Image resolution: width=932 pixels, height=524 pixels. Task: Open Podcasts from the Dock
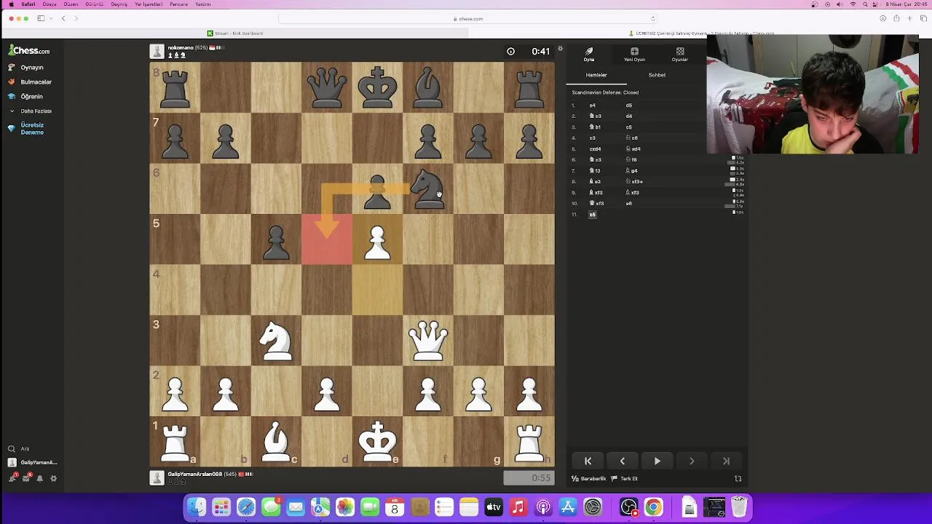tap(543, 507)
